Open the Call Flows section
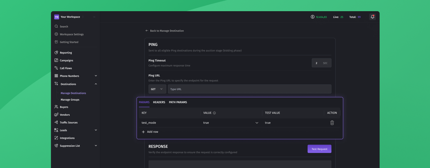430x168 pixels. (66, 68)
